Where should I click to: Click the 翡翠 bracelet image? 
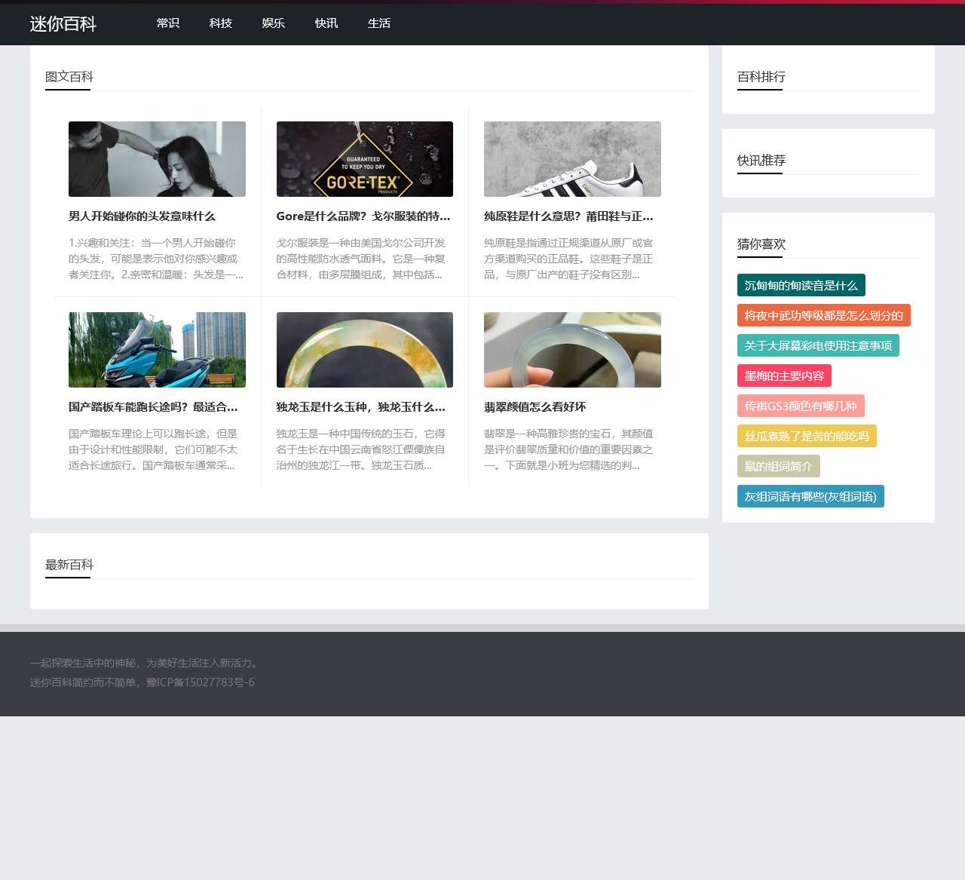point(572,350)
